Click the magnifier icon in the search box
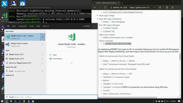Screen dimensions: 183x103 point(7,97)
